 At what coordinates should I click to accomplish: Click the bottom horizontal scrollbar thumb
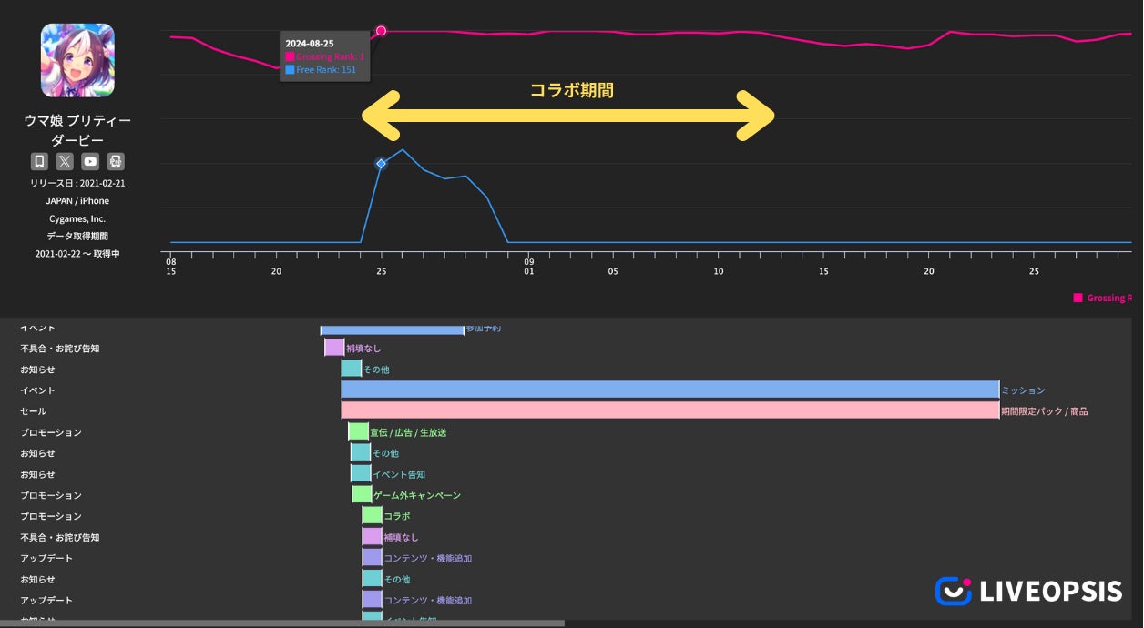(x=282, y=623)
